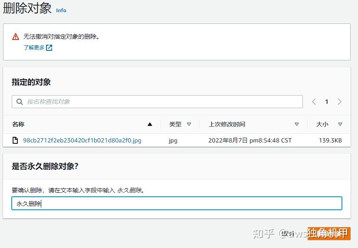This screenshot has height=248, width=358.
Task: Focus the 按名称查找对象 search field
Action: click(x=157, y=102)
